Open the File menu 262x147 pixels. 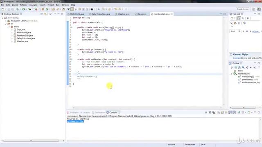[2, 5]
